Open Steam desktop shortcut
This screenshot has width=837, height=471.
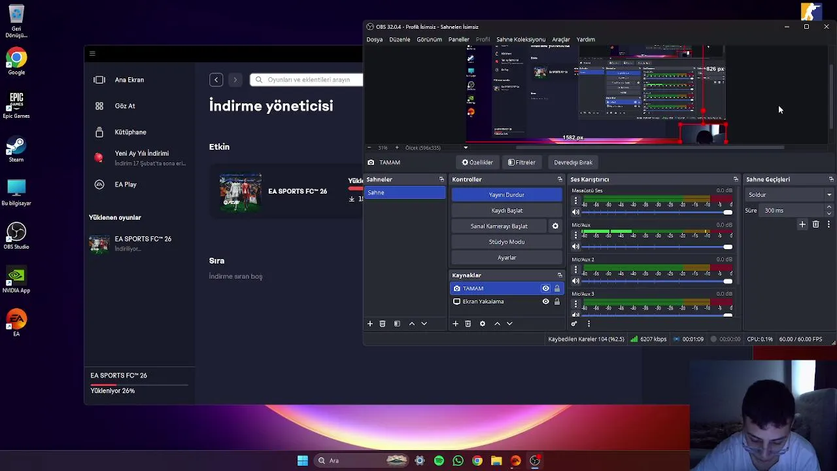(16, 149)
